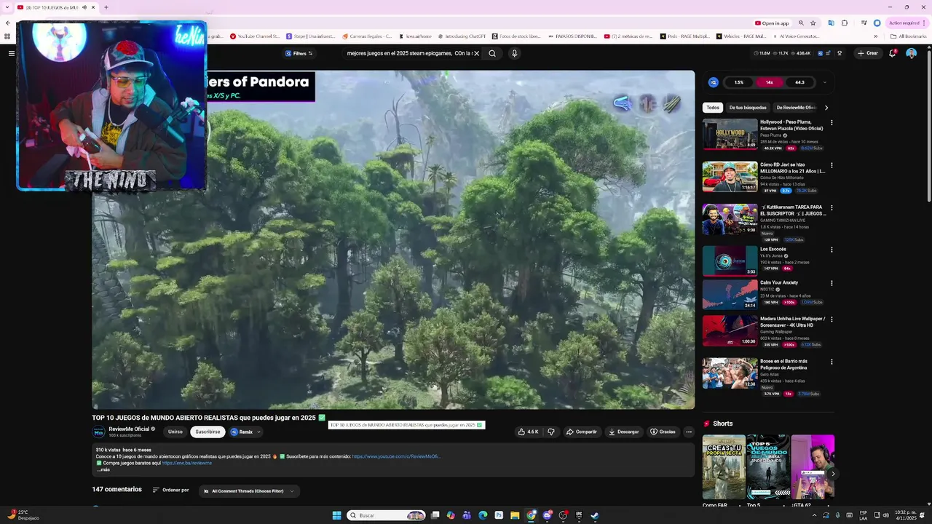Open Hollywood Peso Pluma video thumbnail
The width and height of the screenshot is (932, 524).
730,134
